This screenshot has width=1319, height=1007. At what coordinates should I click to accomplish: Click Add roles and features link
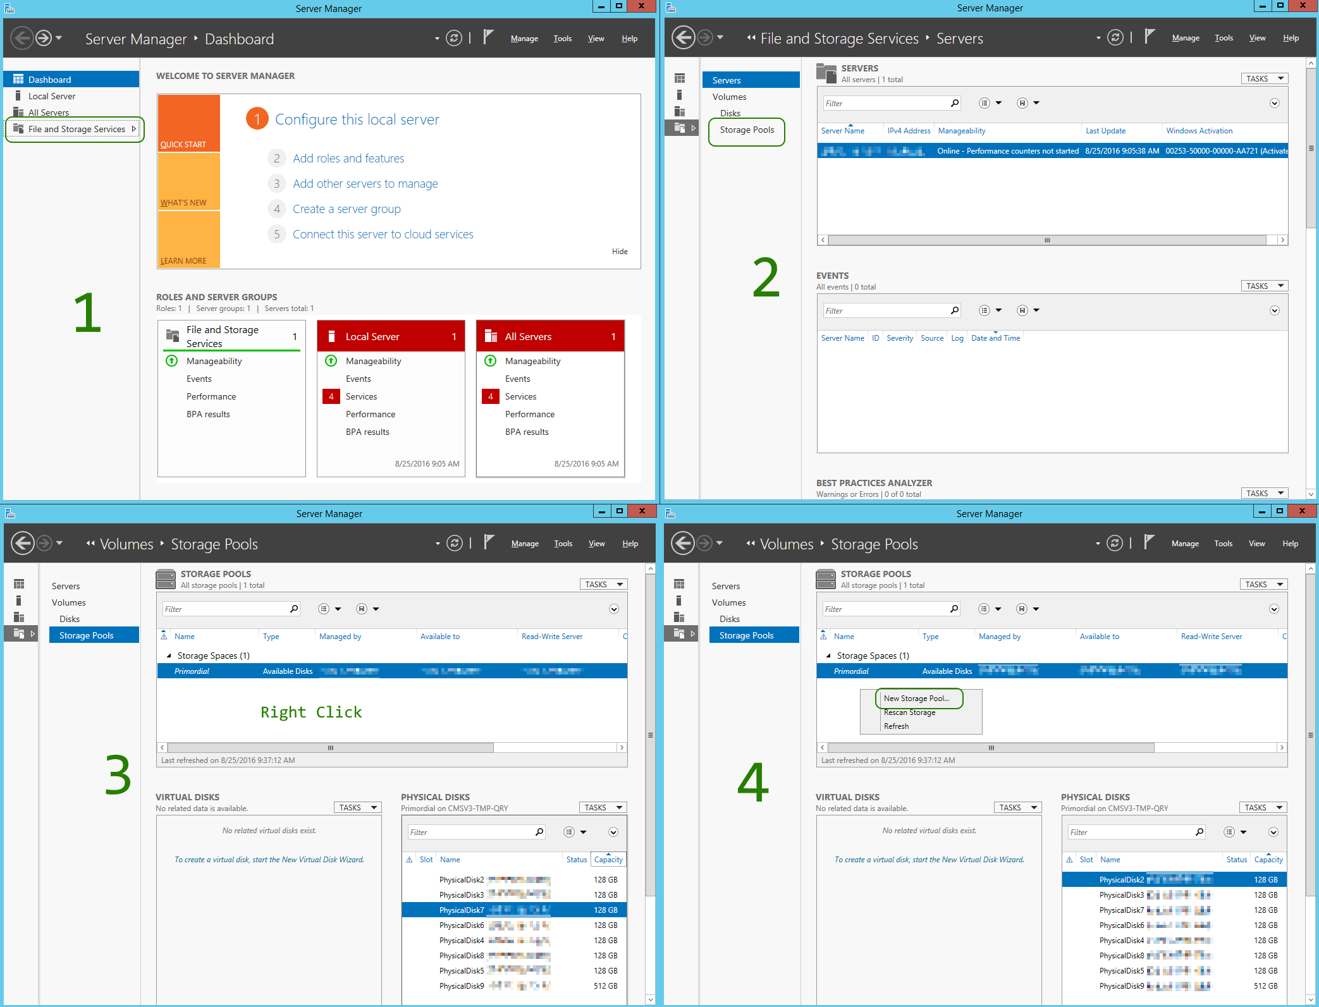[x=348, y=158]
